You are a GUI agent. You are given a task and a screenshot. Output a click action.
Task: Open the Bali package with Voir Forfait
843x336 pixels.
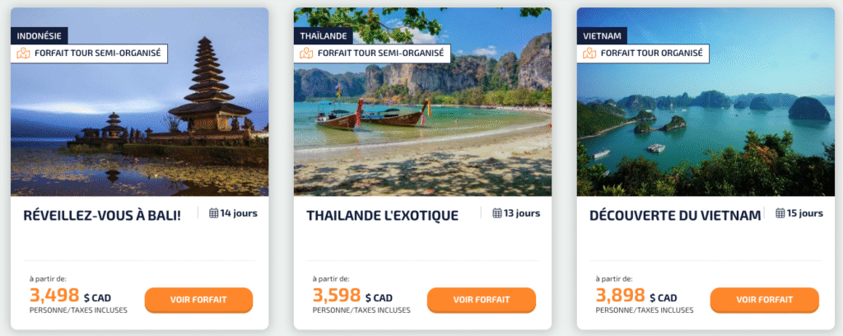pyautogui.click(x=198, y=300)
